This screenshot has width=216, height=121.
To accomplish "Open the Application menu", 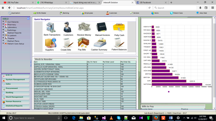I will 14,13.
